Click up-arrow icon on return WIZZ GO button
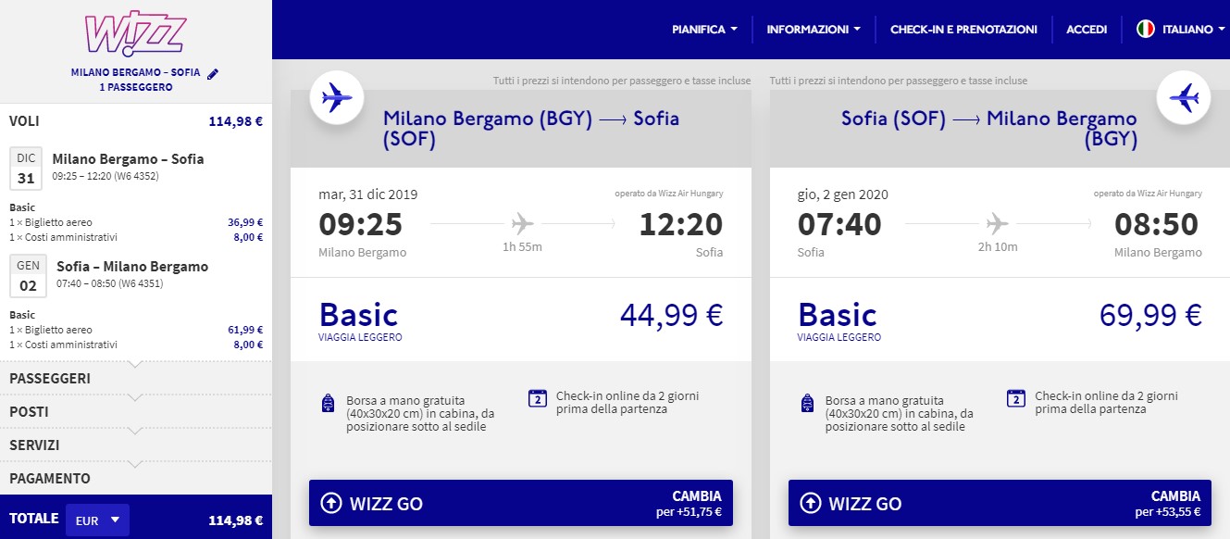 pyautogui.click(x=810, y=503)
